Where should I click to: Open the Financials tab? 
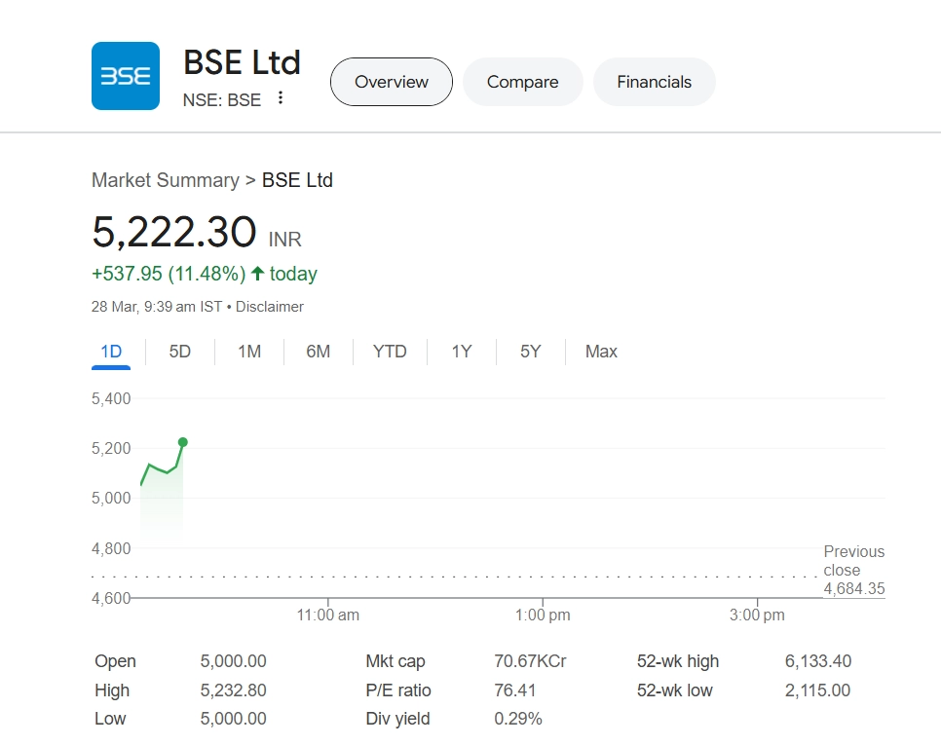[x=654, y=82]
